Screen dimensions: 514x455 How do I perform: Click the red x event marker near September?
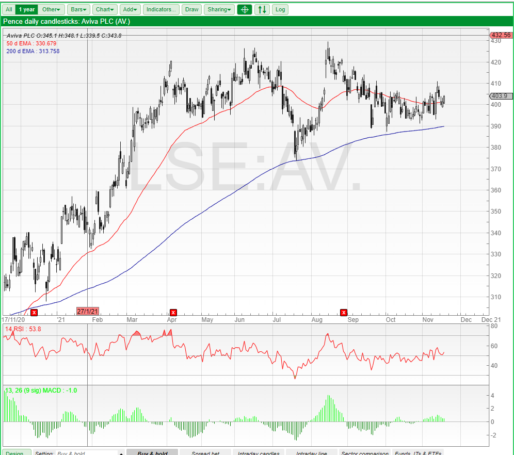pyautogui.click(x=344, y=313)
